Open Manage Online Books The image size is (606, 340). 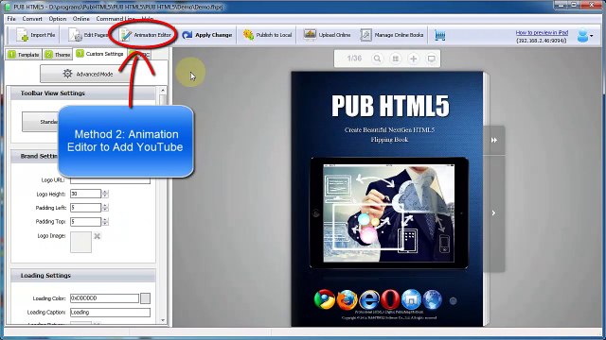coord(392,35)
